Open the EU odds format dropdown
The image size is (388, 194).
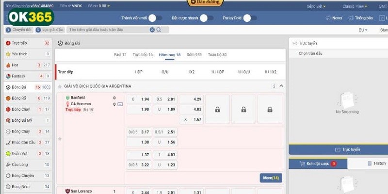point(363,30)
